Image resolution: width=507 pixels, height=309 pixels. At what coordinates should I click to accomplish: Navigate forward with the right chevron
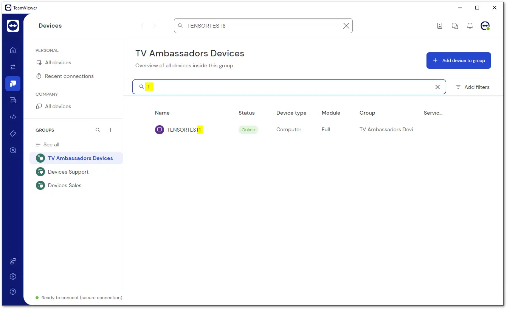click(155, 26)
